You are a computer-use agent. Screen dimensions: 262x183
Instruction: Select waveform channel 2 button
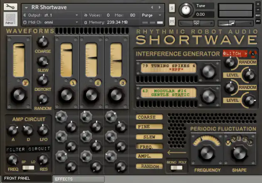pos(98,83)
